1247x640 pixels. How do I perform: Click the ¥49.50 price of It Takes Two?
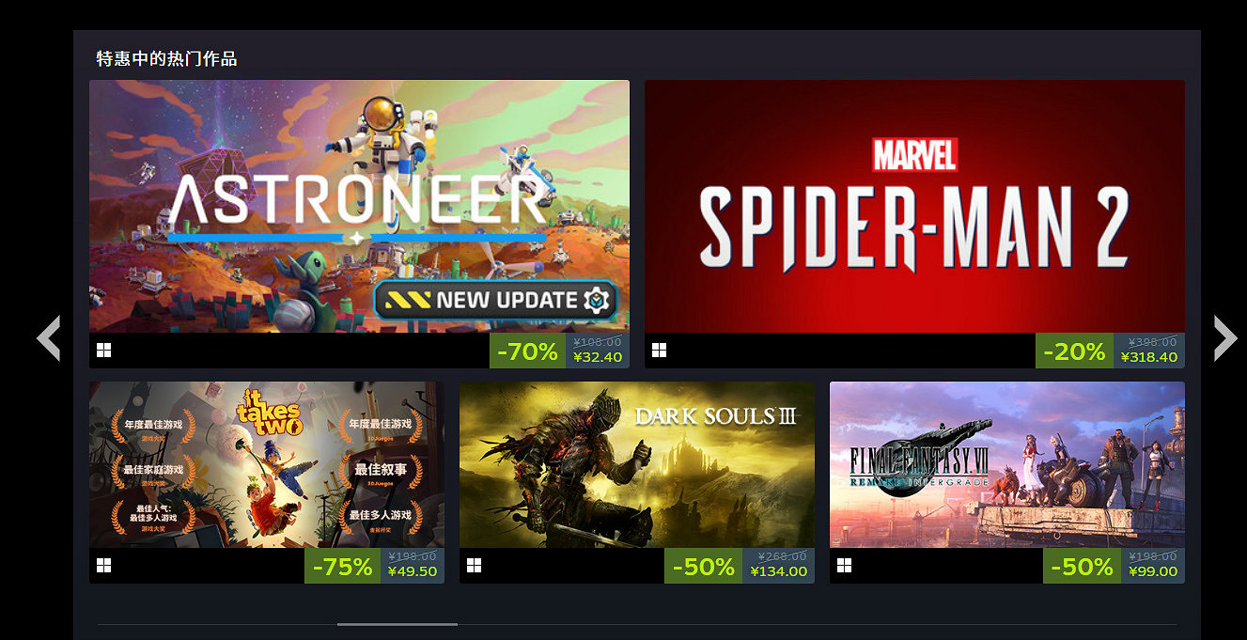[x=413, y=571]
